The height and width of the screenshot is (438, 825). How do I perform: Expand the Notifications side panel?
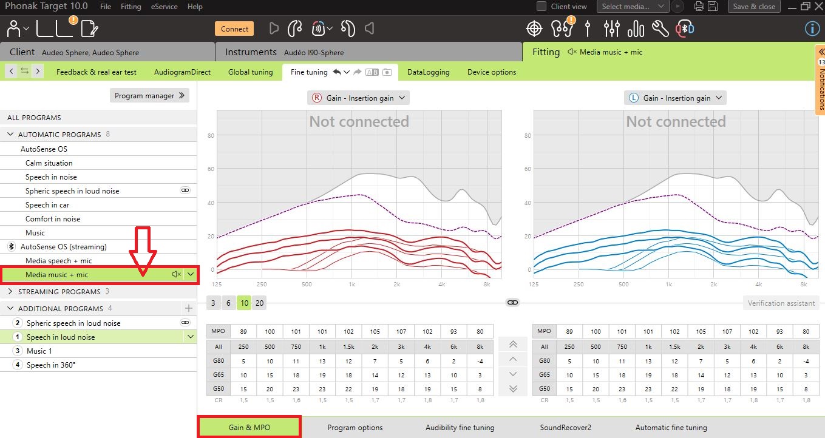click(x=820, y=79)
